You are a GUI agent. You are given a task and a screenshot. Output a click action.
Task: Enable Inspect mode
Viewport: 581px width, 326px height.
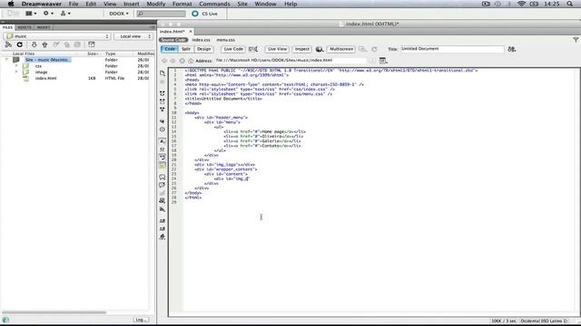[x=302, y=49]
